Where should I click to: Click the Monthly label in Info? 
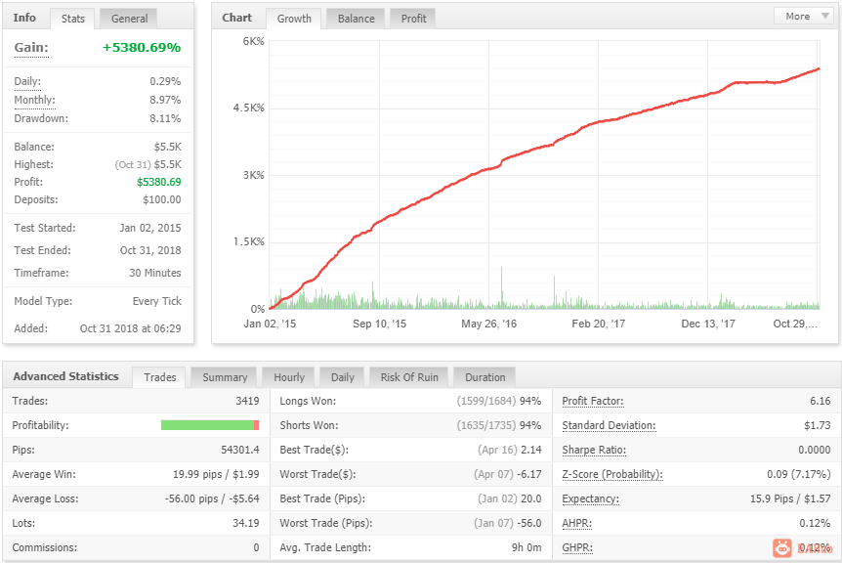coord(34,100)
